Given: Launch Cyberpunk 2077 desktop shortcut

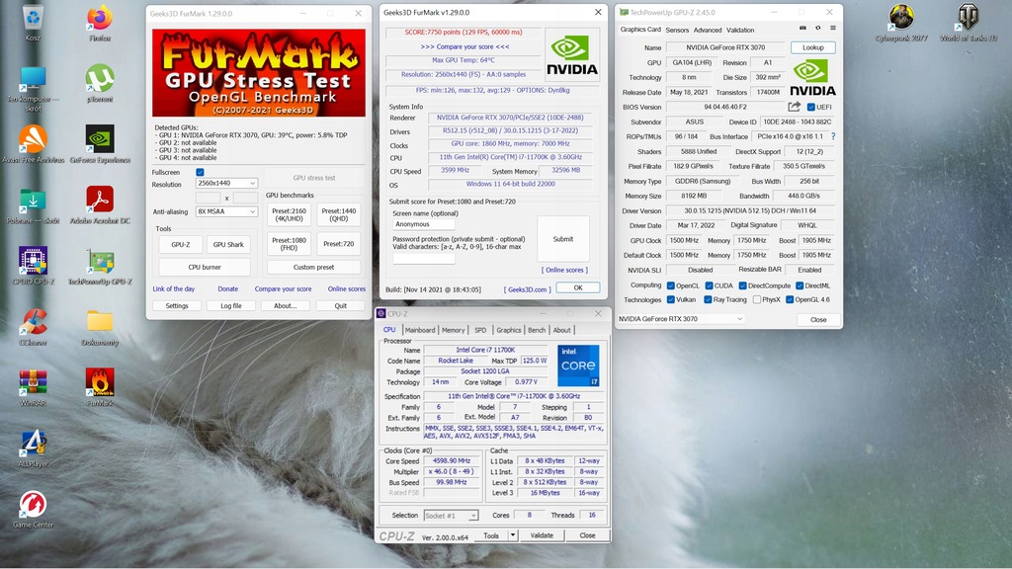Looking at the screenshot, I should (901, 18).
